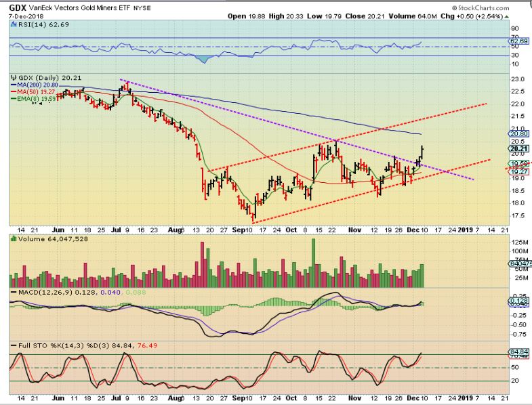Click the RSI(14) 62.69 legend text
The image size is (532, 405).
pos(43,24)
